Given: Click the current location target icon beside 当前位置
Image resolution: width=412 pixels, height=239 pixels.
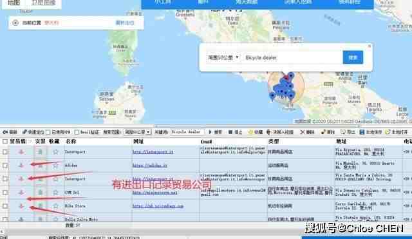Looking at the screenshot, I should click(x=15, y=23).
